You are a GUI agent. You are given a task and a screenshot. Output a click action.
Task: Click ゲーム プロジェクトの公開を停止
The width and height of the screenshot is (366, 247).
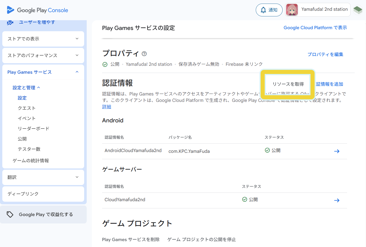coord(202,240)
